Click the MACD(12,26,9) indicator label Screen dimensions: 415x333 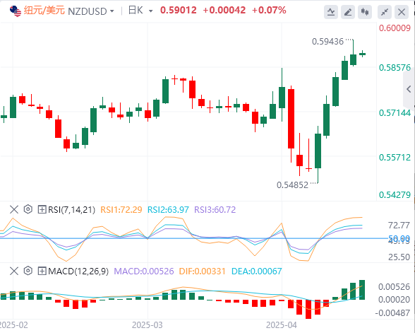[x=78, y=271]
